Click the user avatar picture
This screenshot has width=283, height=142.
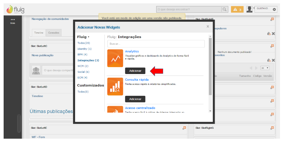(249, 9)
